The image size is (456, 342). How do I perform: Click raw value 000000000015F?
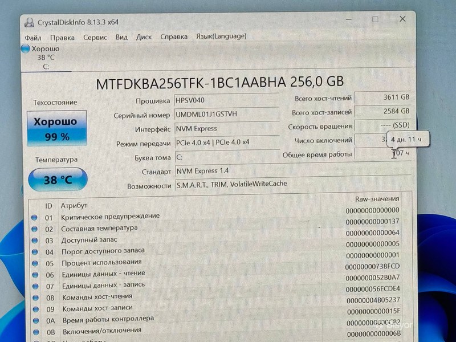(x=374, y=311)
